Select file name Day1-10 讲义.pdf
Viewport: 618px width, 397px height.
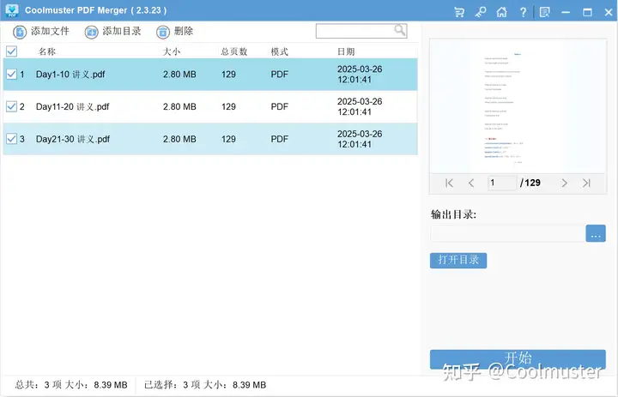click(x=70, y=75)
